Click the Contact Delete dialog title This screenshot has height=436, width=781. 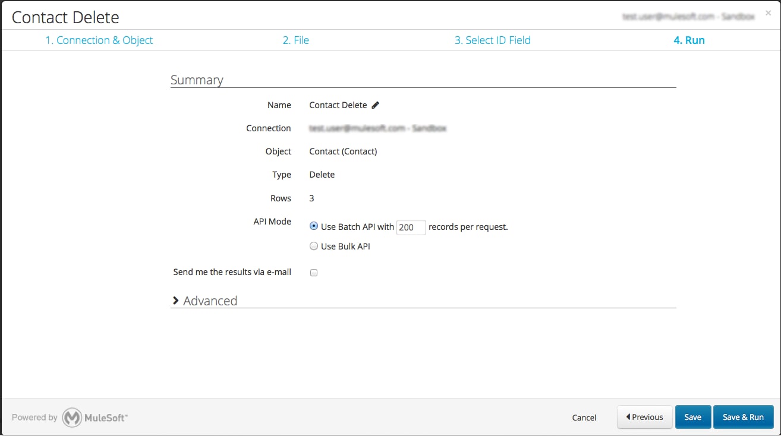[65, 17]
